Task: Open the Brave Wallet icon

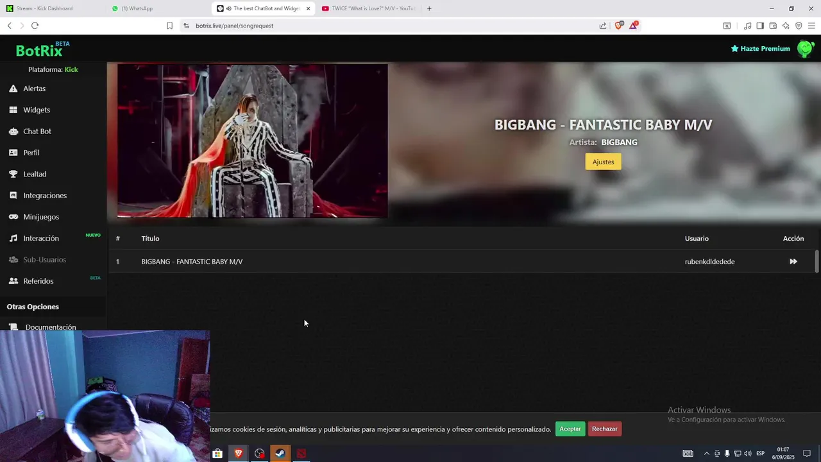Action: coord(773,26)
